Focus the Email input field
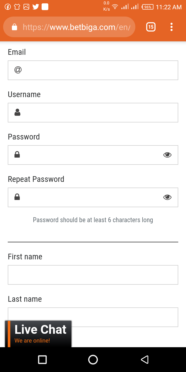The height and width of the screenshot is (372, 186). click(x=93, y=70)
